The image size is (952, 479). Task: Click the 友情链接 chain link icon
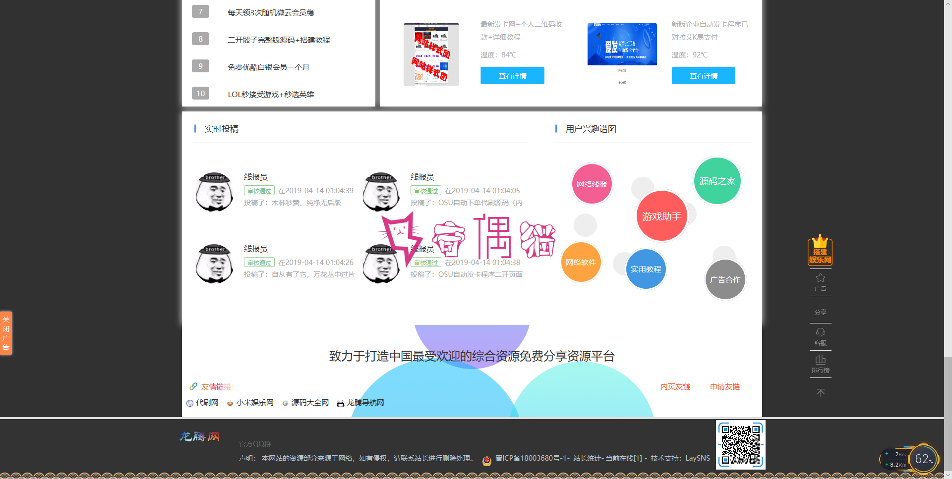click(x=193, y=386)
